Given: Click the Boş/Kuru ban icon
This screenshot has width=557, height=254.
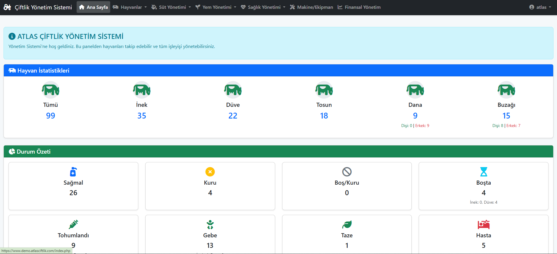Looking at the screenshot, I should tap(347, 172).
